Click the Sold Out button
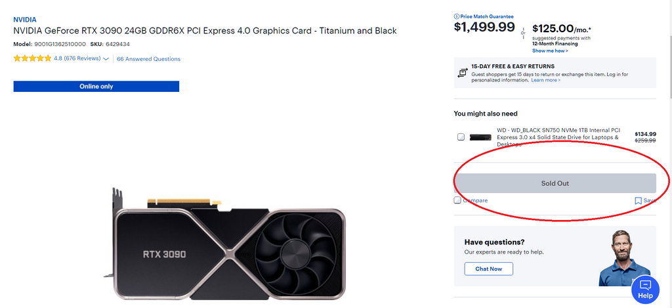The image size is (672, 308). click(555, 183)
